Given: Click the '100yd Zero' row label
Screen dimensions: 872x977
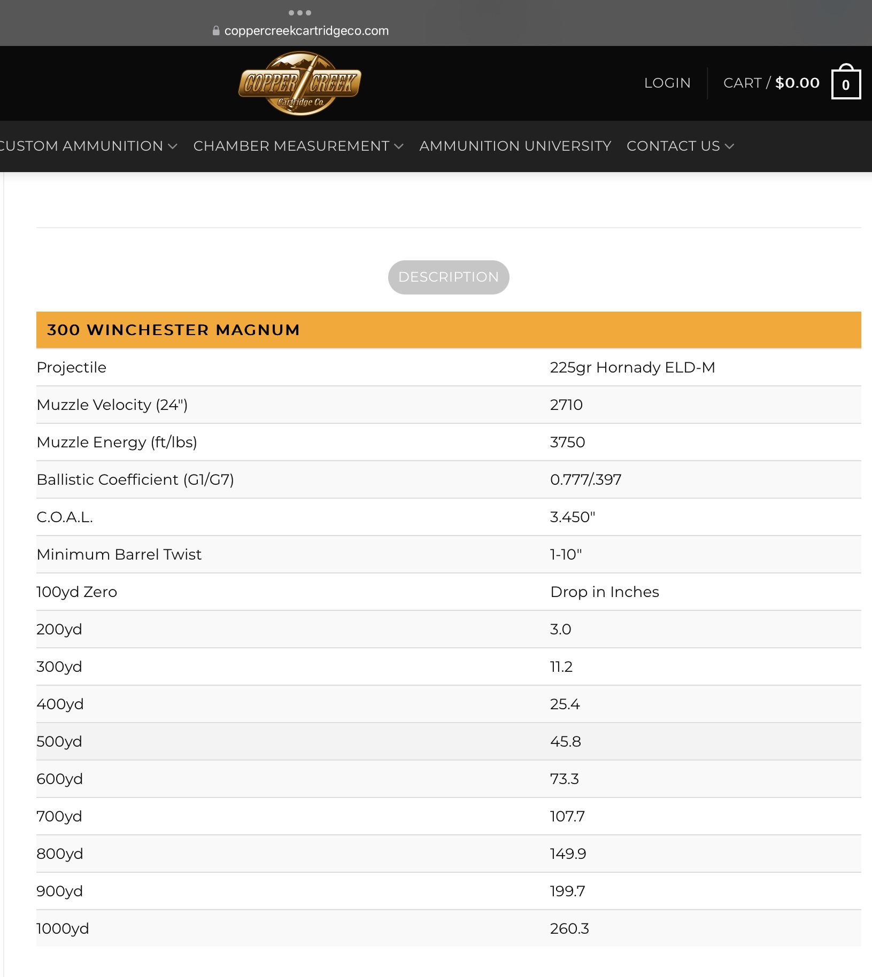Looking at the screenshot, I should pyautogui.click(x=76, y=592).
